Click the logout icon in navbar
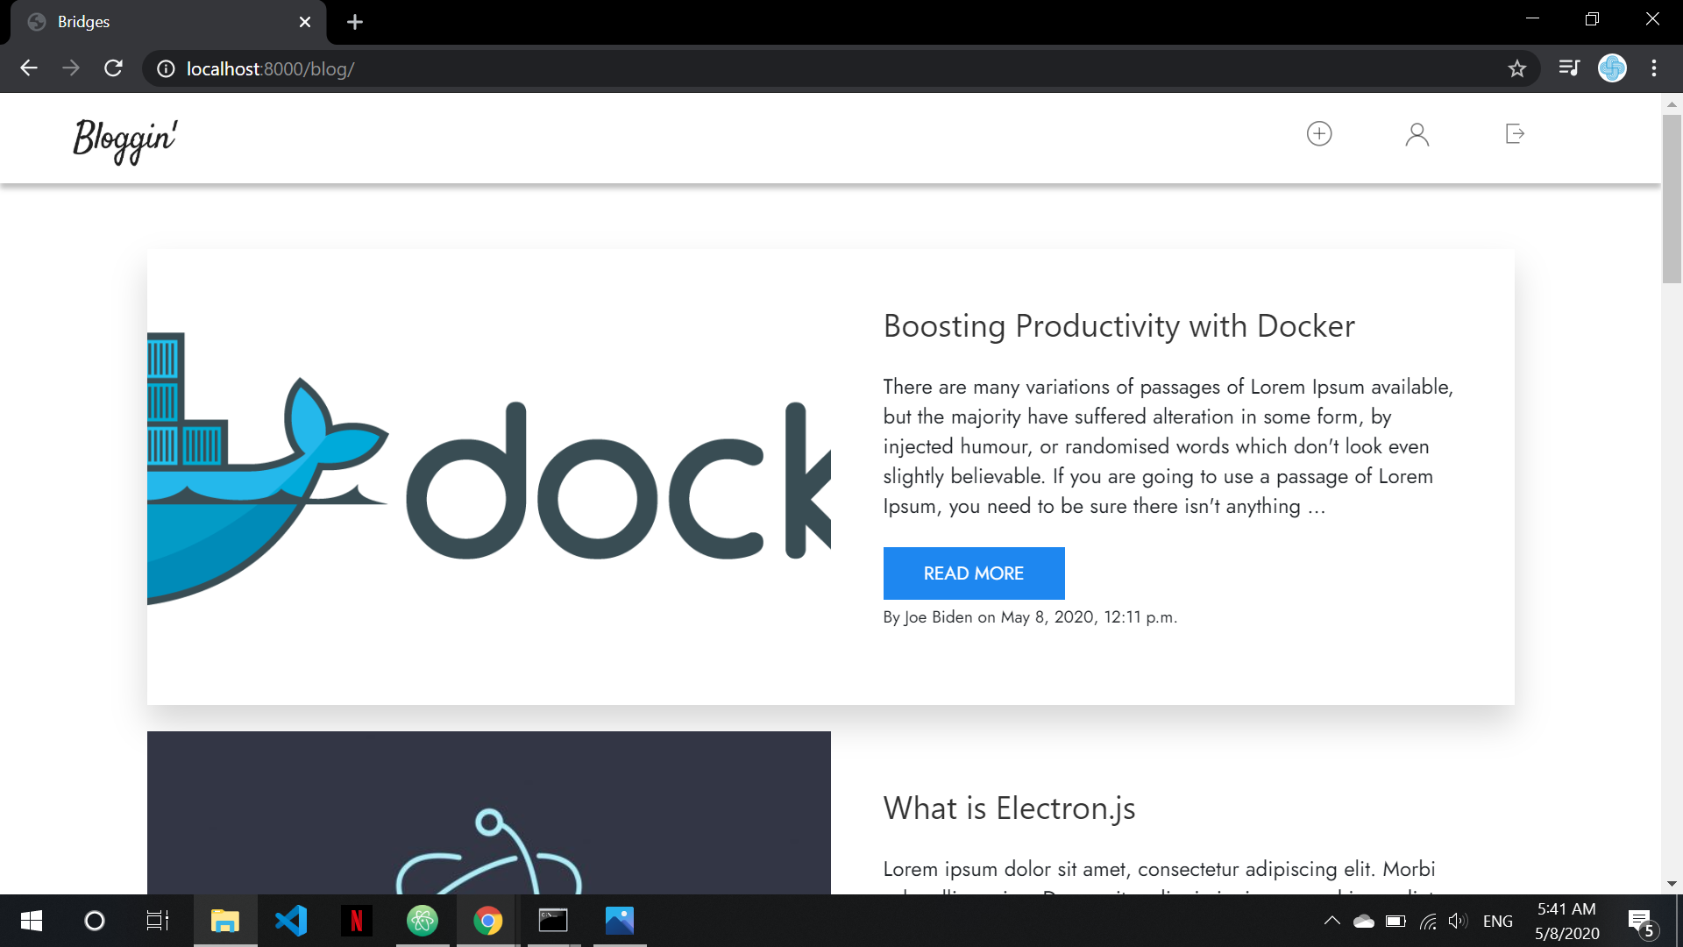This screenshot has width=1683, height=947. 1515,133
